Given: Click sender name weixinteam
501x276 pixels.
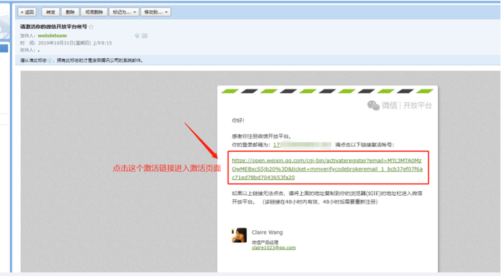Looking at the screenshot, I should [52, 35].
